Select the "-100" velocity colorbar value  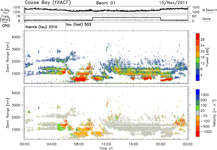tap(205, 121)
